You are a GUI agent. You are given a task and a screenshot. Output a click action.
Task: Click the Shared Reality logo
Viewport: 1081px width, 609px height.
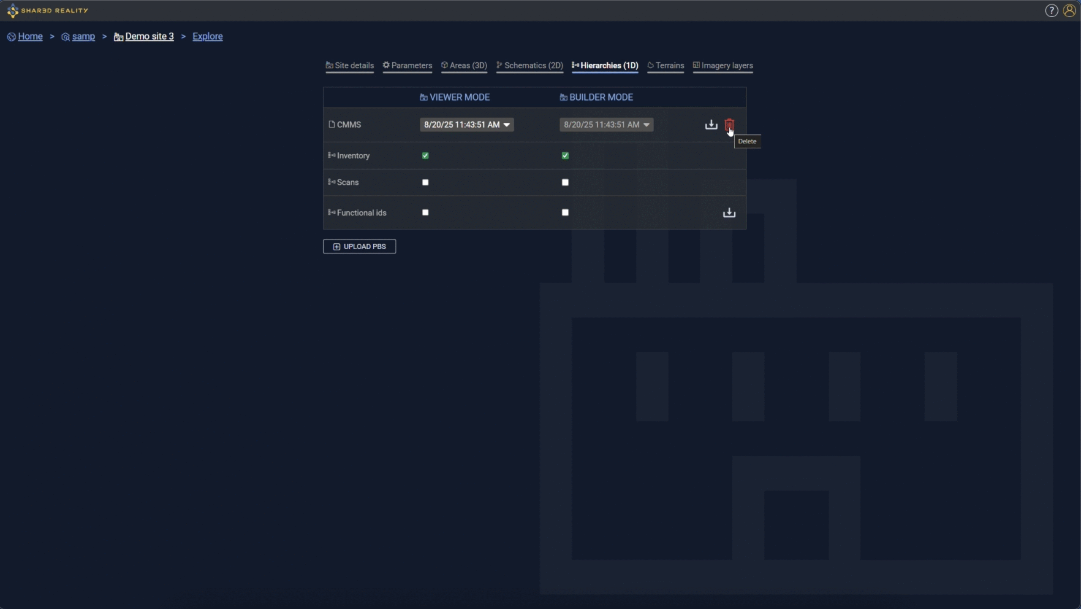[x=47, y=11]
